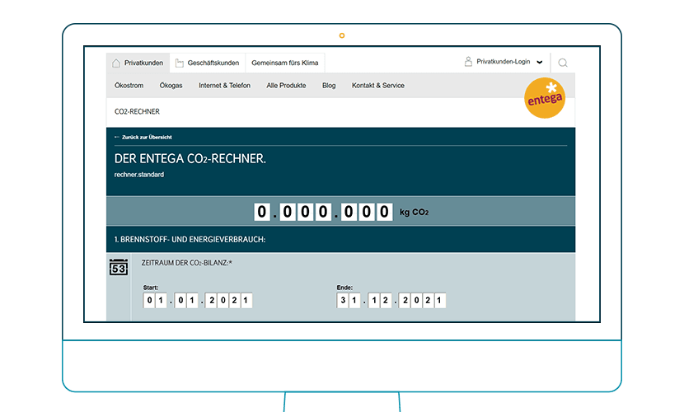Open Internet & Telefon menu

tap(225, 86)
